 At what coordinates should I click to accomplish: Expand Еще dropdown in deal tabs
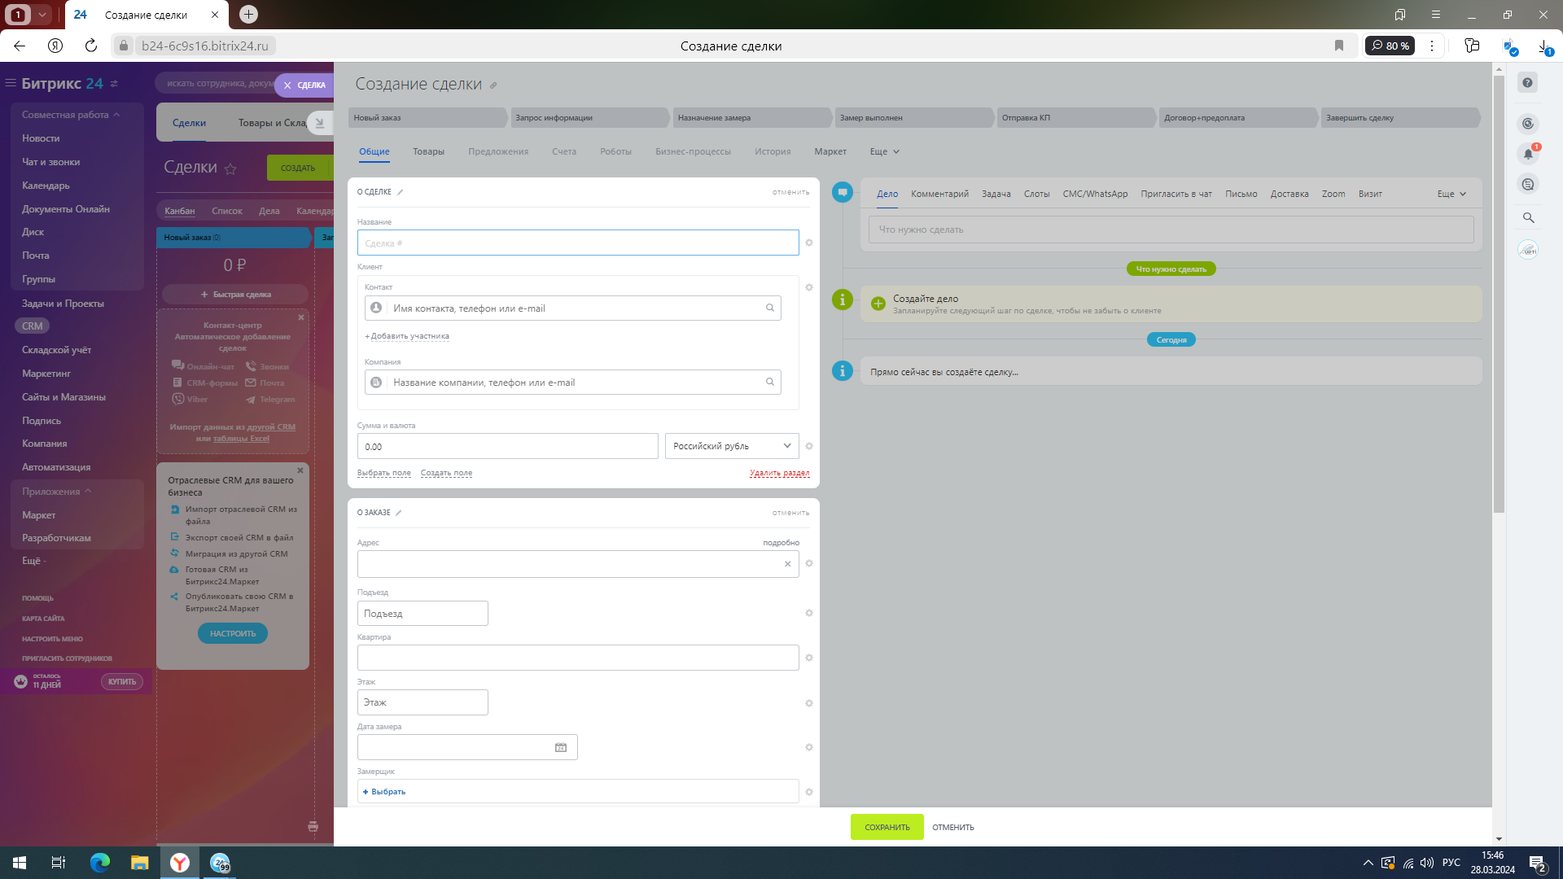tap(884, 151)
